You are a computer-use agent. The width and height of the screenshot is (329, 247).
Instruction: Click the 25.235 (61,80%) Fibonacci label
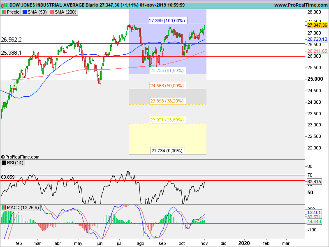pos(167,70)
